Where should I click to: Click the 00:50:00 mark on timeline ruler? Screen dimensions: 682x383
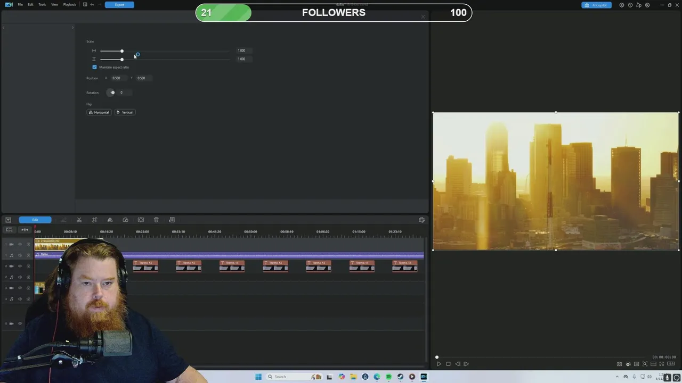[x=250, y=232]
